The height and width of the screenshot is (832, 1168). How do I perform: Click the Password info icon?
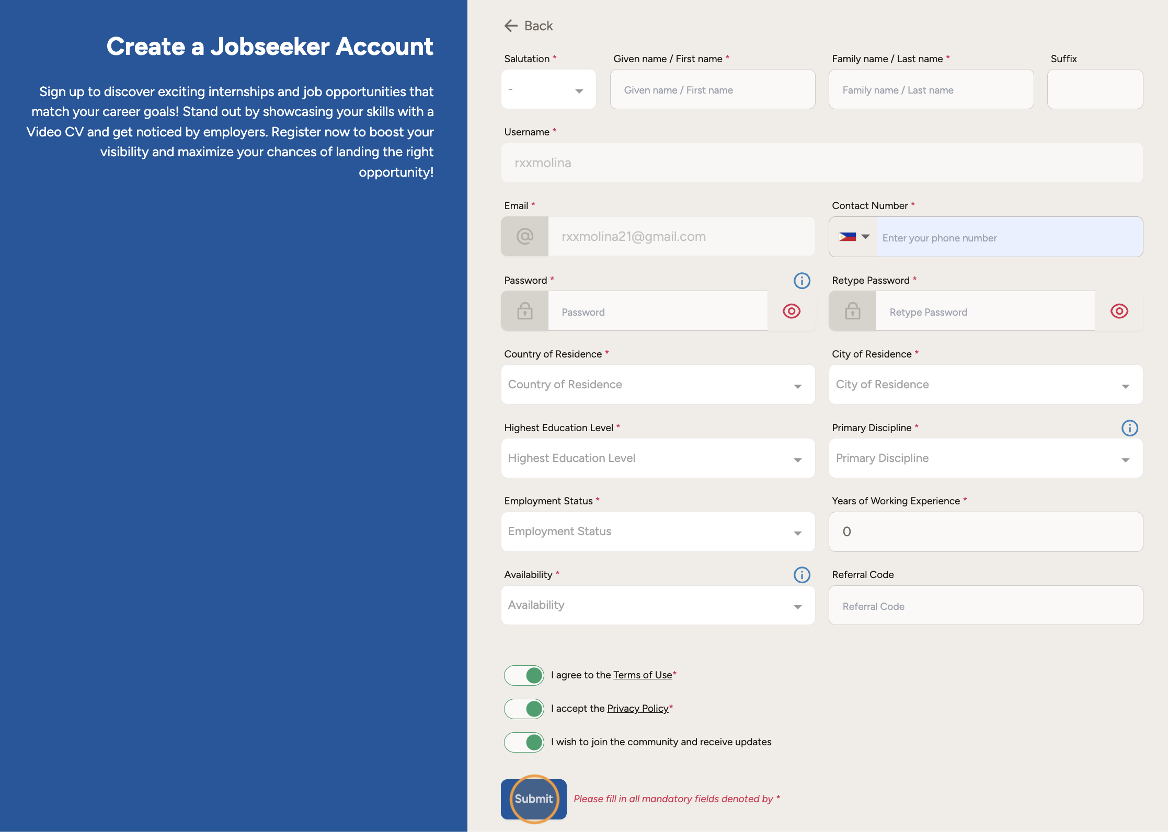pyautogui.click(x=801, y=281)
